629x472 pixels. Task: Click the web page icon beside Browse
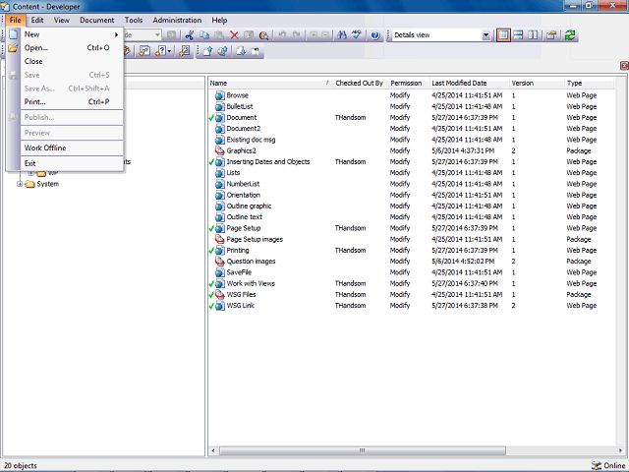pos(219,95)
